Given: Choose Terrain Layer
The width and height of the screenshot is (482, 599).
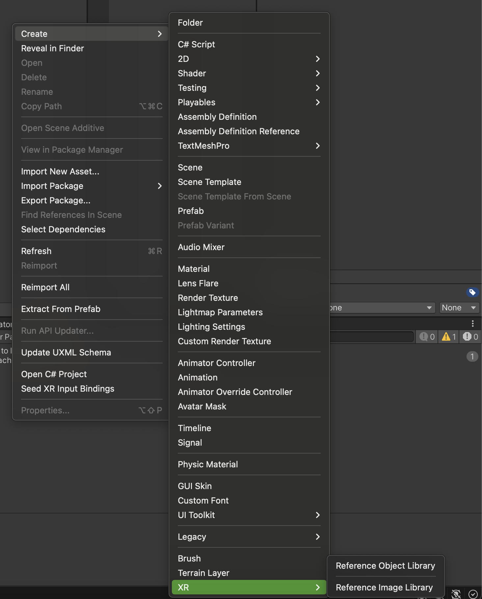Looking at the screenshot, I should point(249,573).
